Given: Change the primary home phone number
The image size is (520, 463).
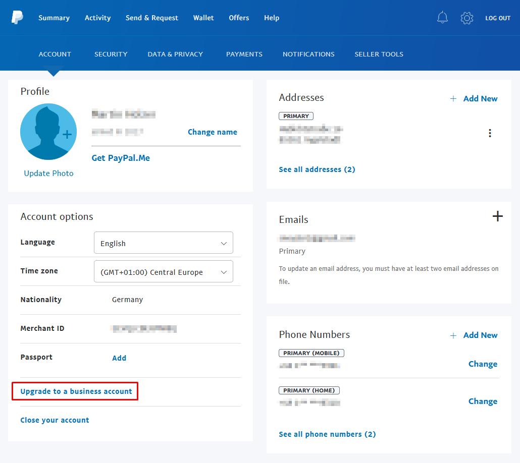Looking at the screenshot, I should point(483,401).
